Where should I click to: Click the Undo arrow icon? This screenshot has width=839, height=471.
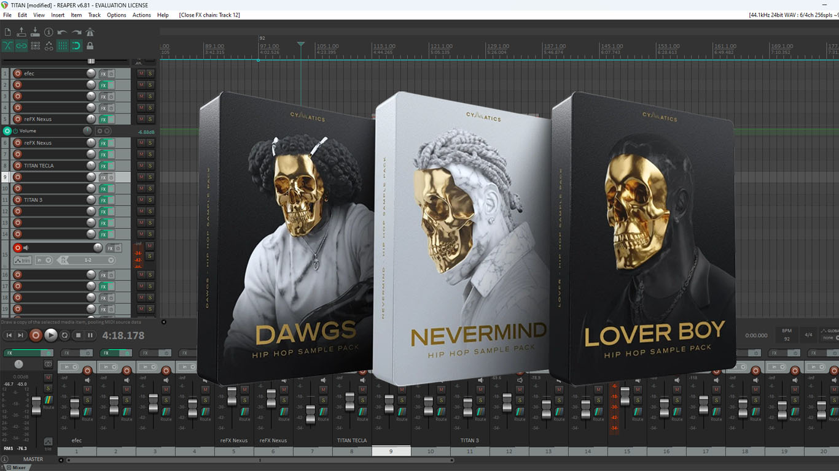(62, 33)
